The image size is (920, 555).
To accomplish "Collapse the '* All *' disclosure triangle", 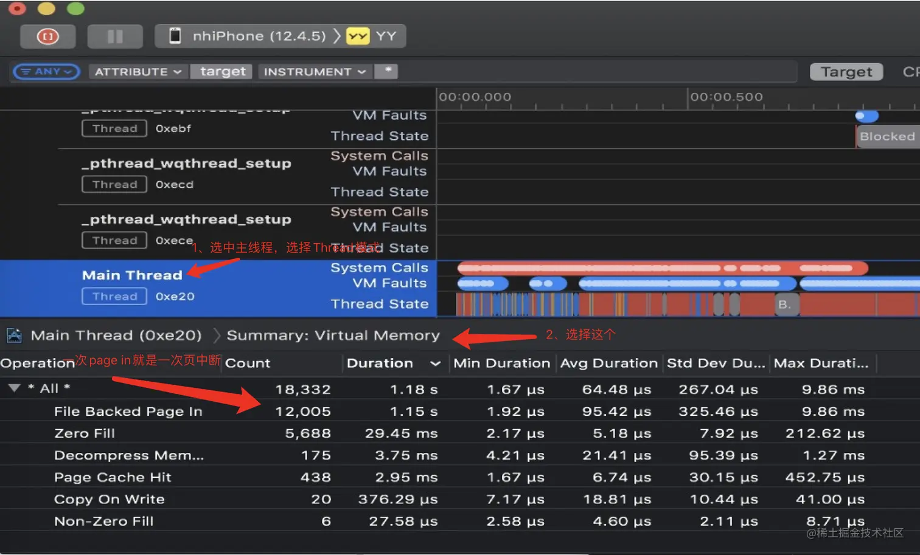I will (15, 388).
